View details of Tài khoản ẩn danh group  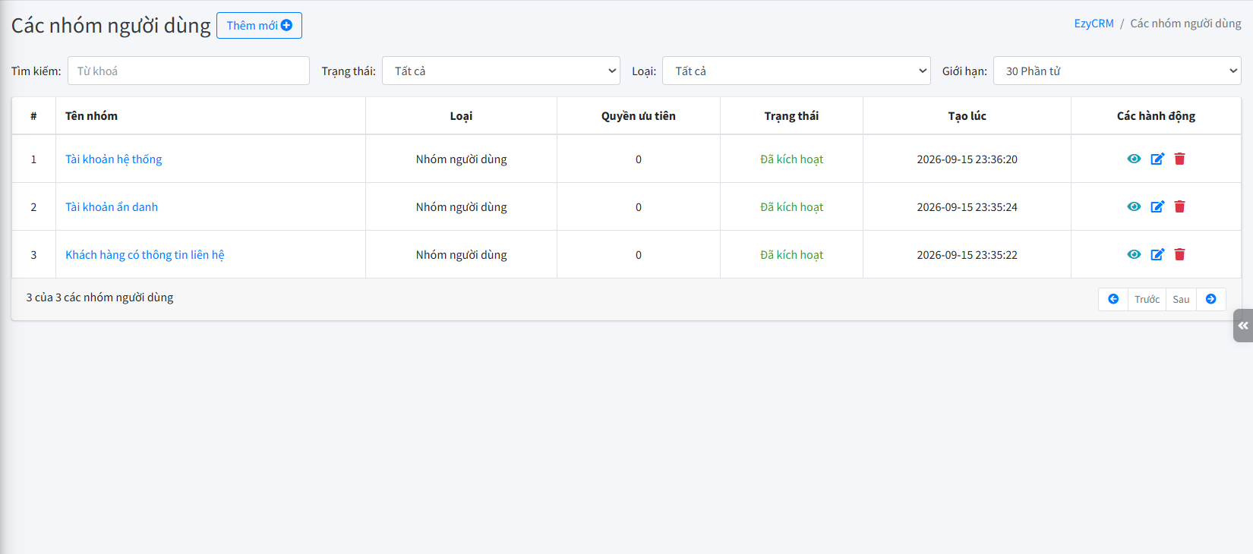pyautogui.click(x=1134, y=206)
